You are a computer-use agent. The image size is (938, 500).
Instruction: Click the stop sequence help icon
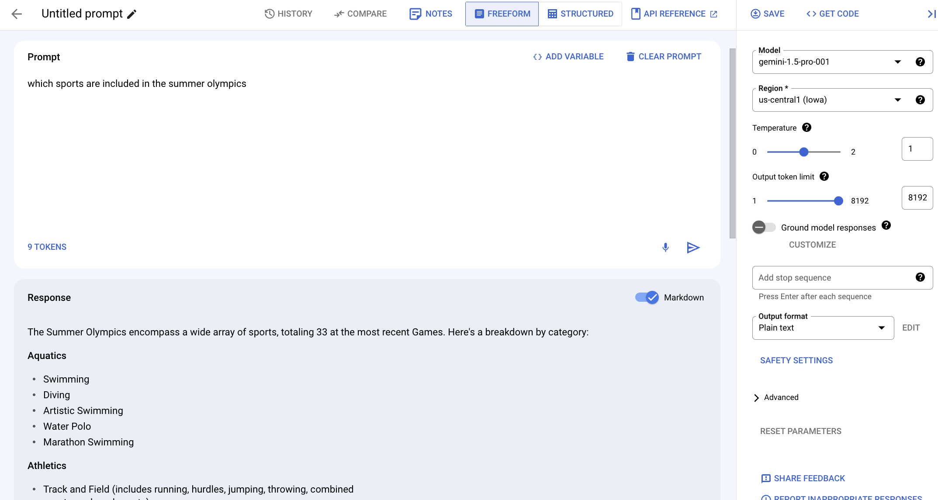(920, 277)
